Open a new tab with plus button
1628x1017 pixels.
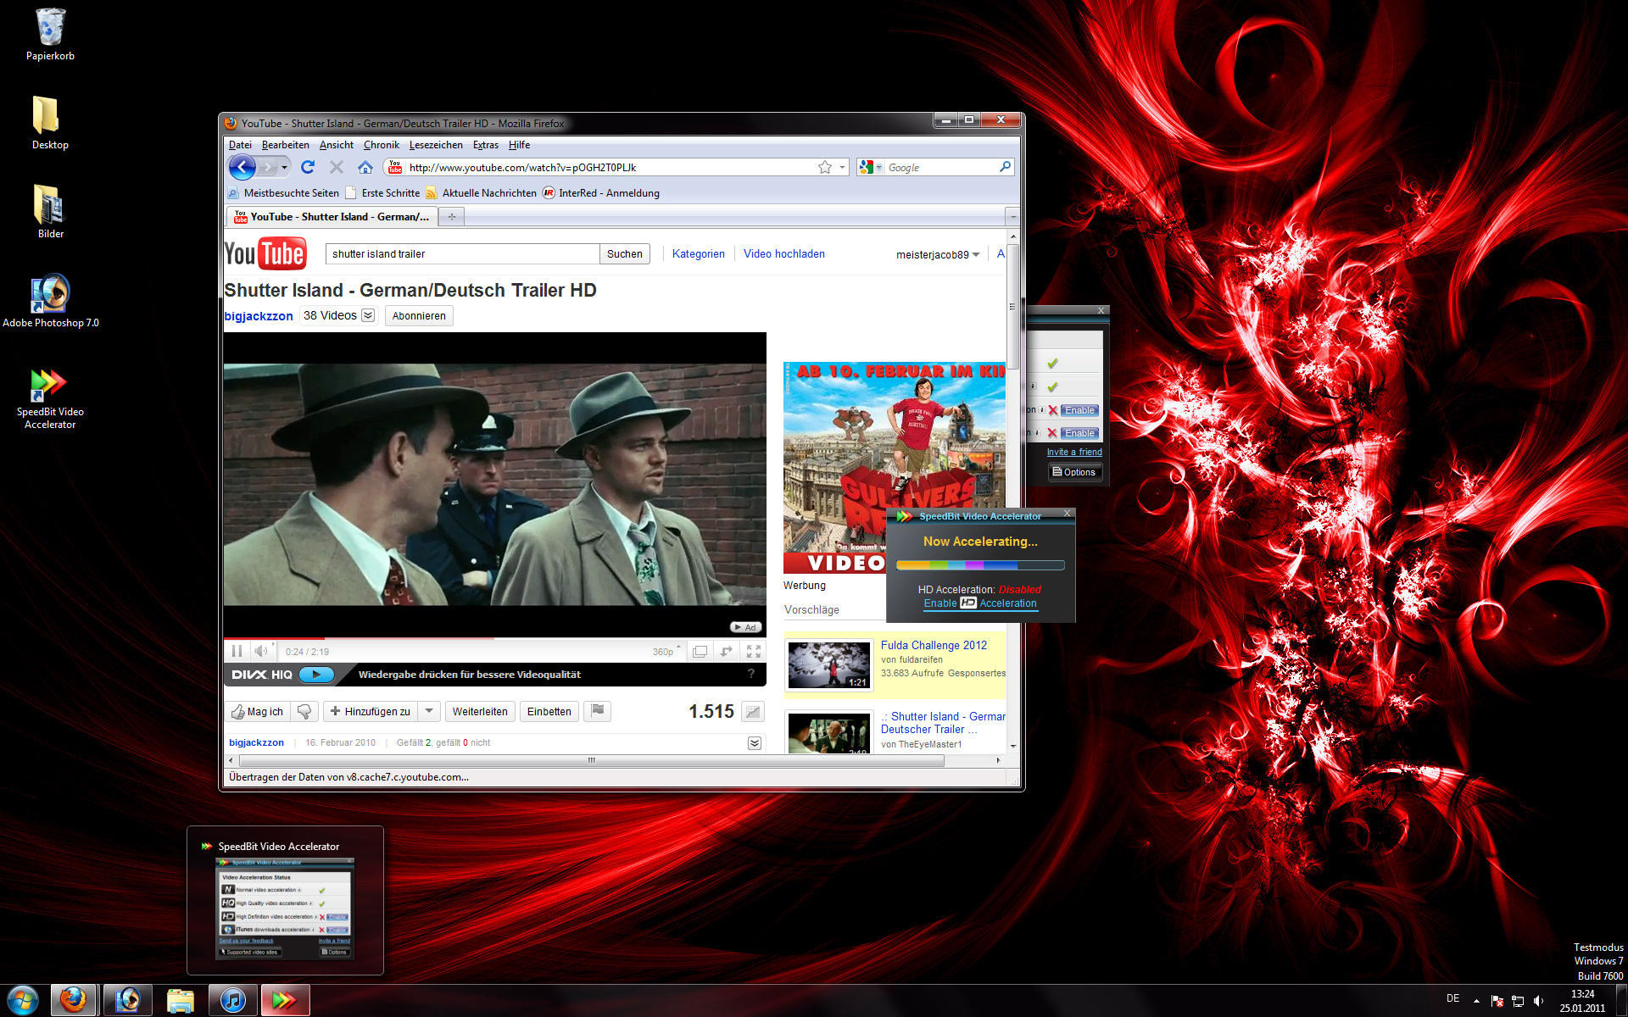452,217
